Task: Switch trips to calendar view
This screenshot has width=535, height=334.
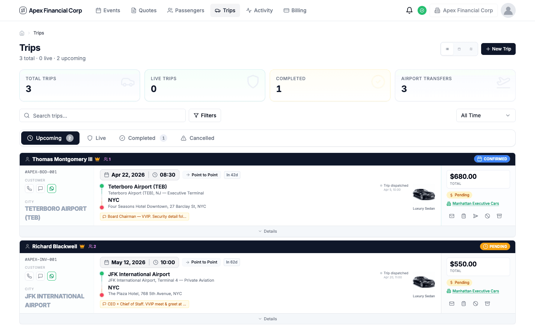Action: [x=459, y=49]
